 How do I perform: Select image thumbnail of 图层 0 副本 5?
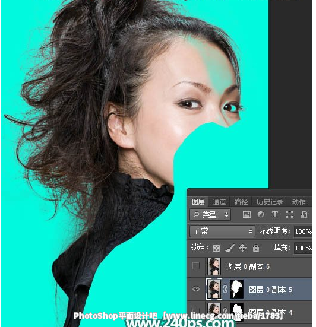214,289
